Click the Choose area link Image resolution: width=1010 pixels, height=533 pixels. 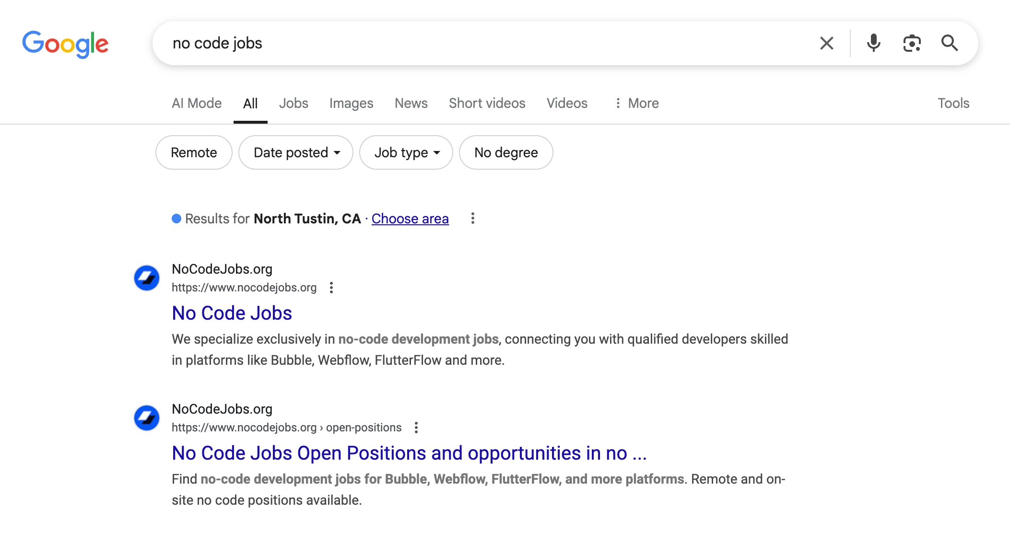pyautogui.click(x=410, y=219)
